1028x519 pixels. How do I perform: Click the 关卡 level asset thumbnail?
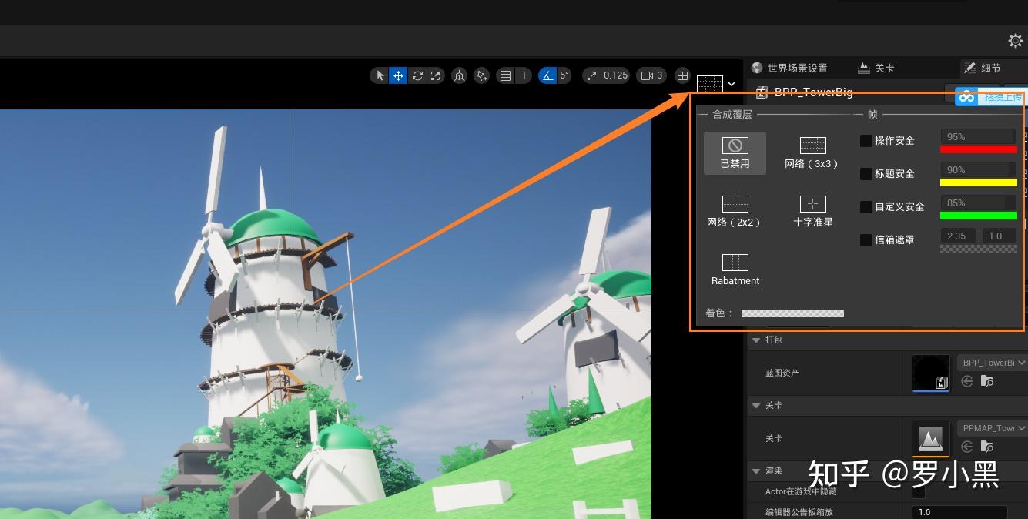coord(931,438)
